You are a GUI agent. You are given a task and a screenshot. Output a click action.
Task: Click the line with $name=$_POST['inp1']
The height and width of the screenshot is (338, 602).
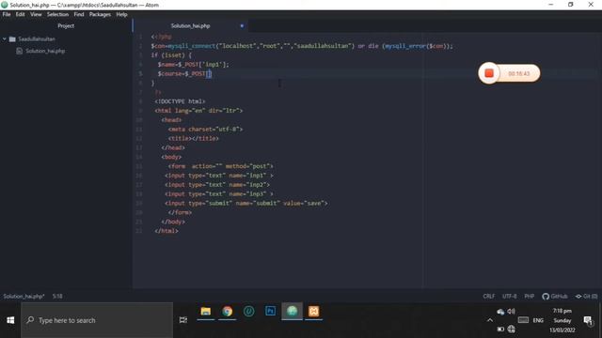[193, 65]
